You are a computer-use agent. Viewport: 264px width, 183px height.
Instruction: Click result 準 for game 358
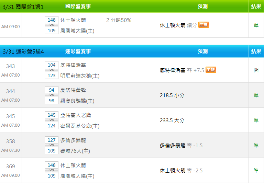pyautogui.click(x=256, y=145)
